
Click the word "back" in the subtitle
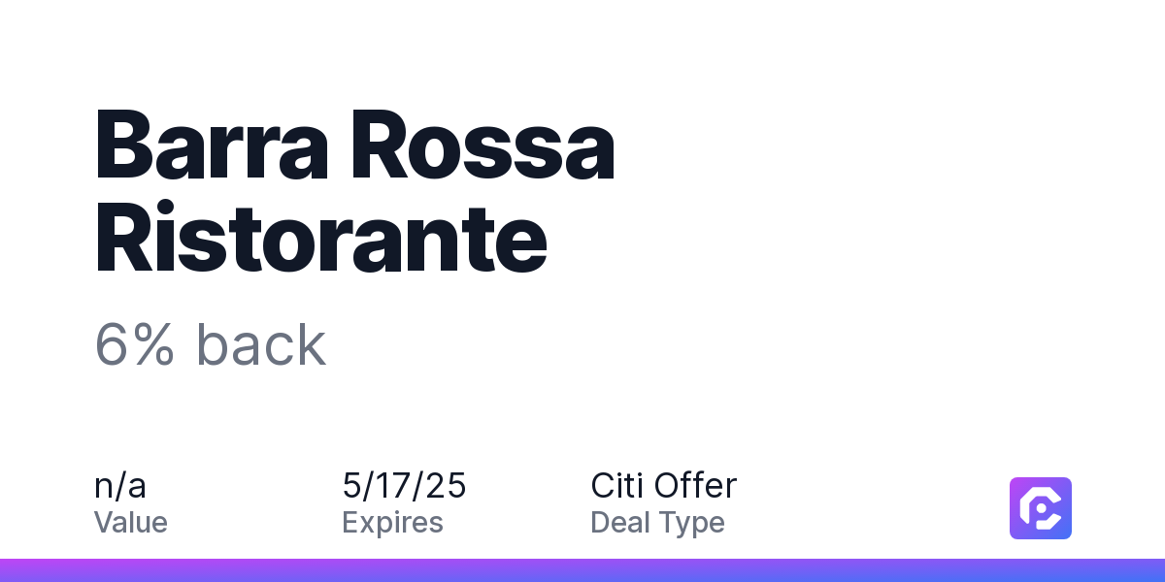260,343
